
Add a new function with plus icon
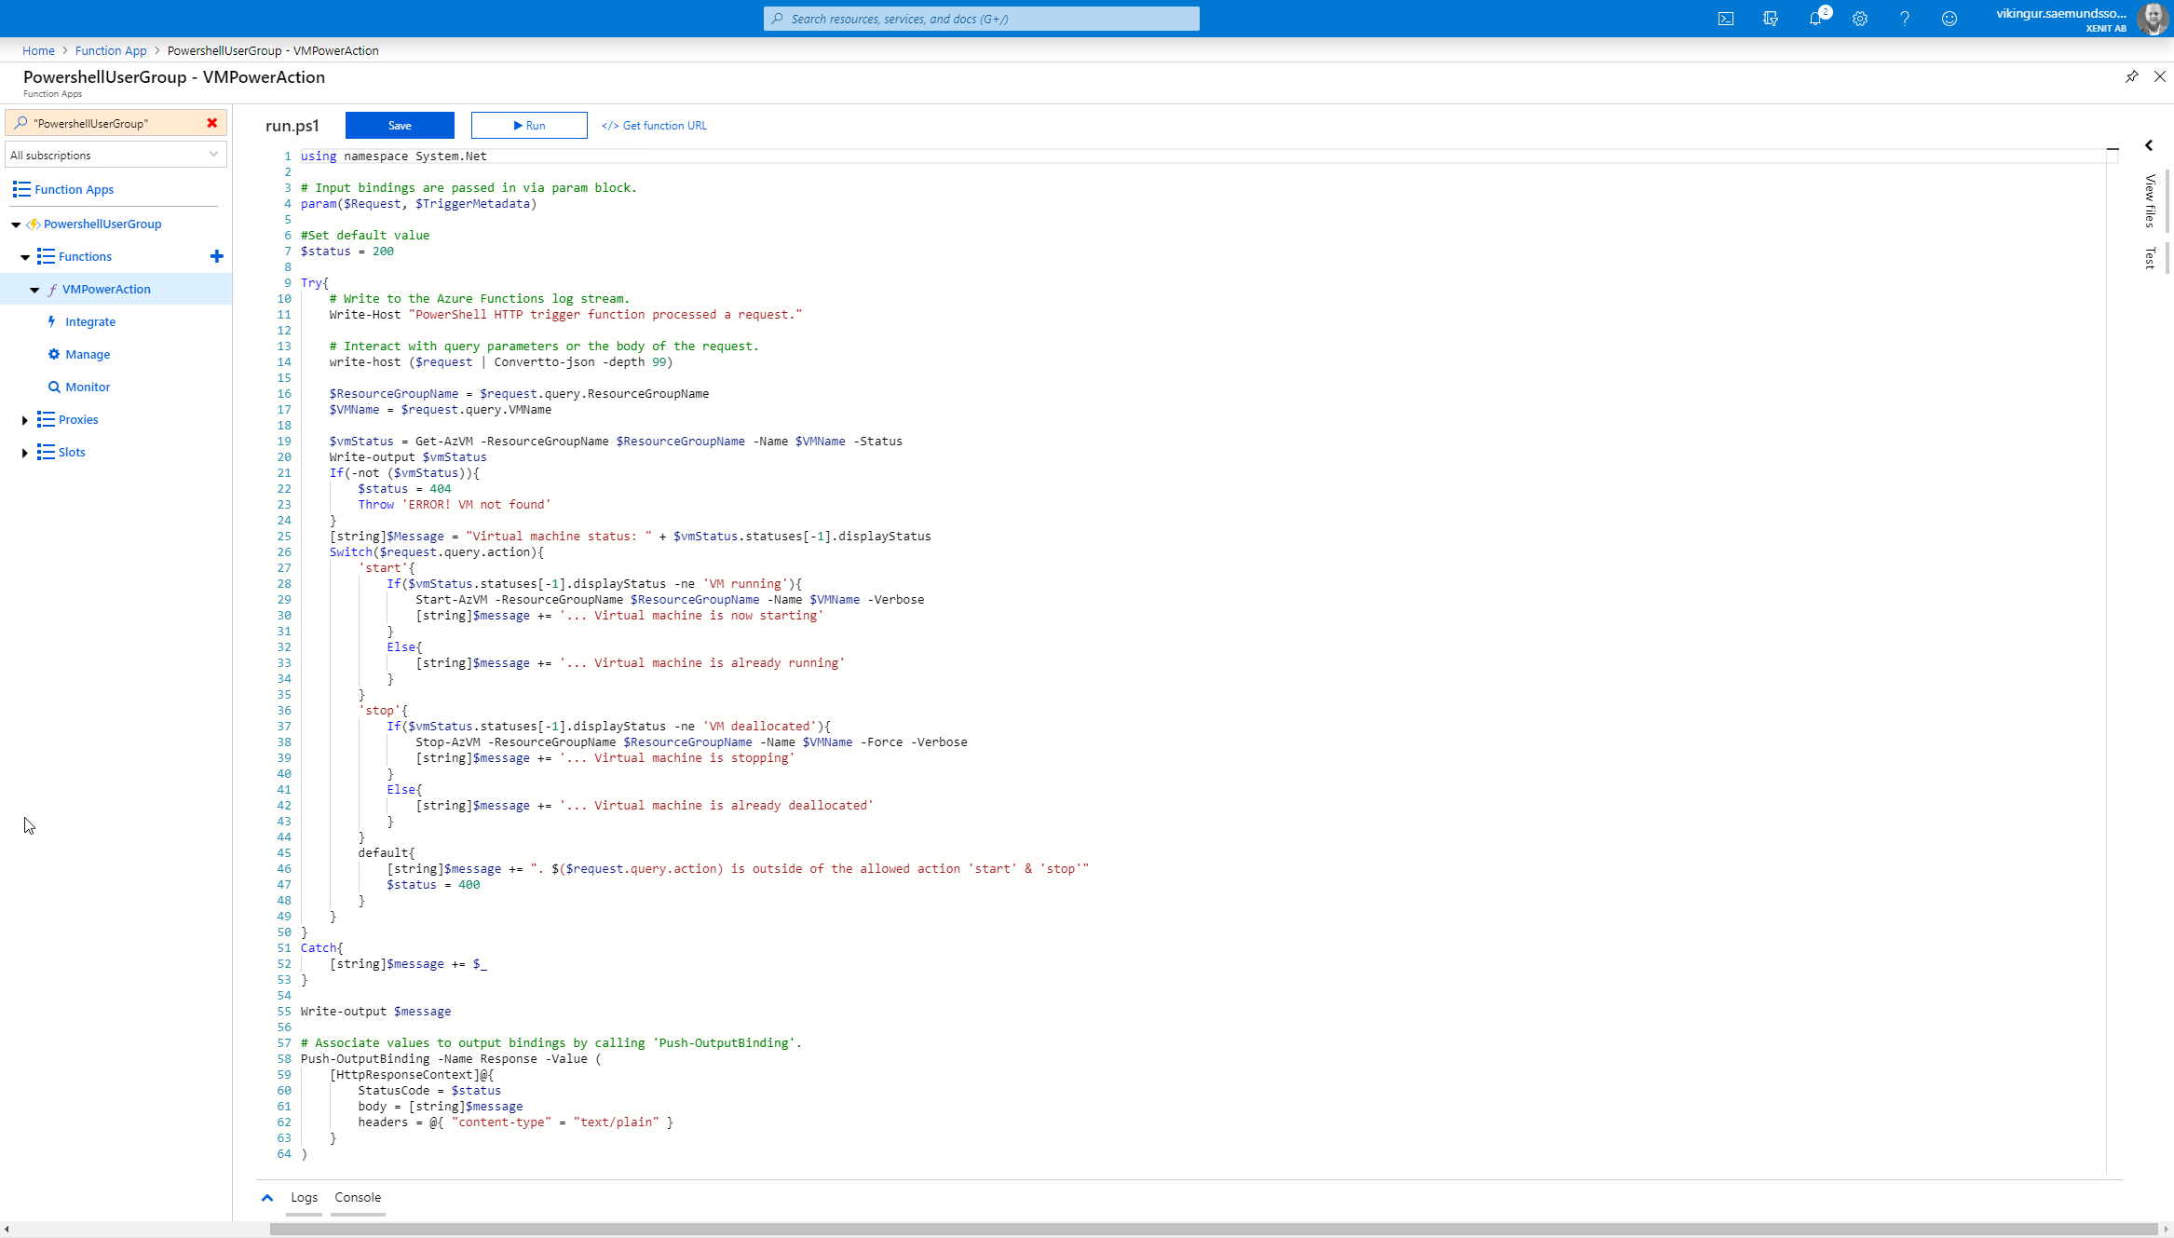(x=217, y=256)
